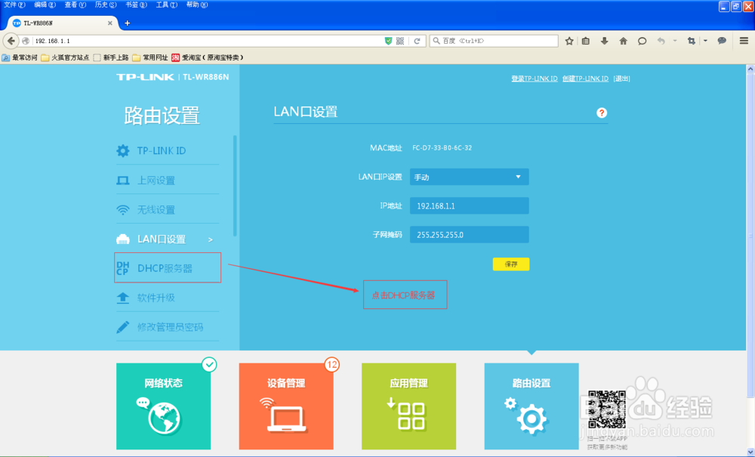Viewport: 755px width, 457px height.
Task: Click the search magnifier icon
Action: [436, 41]
